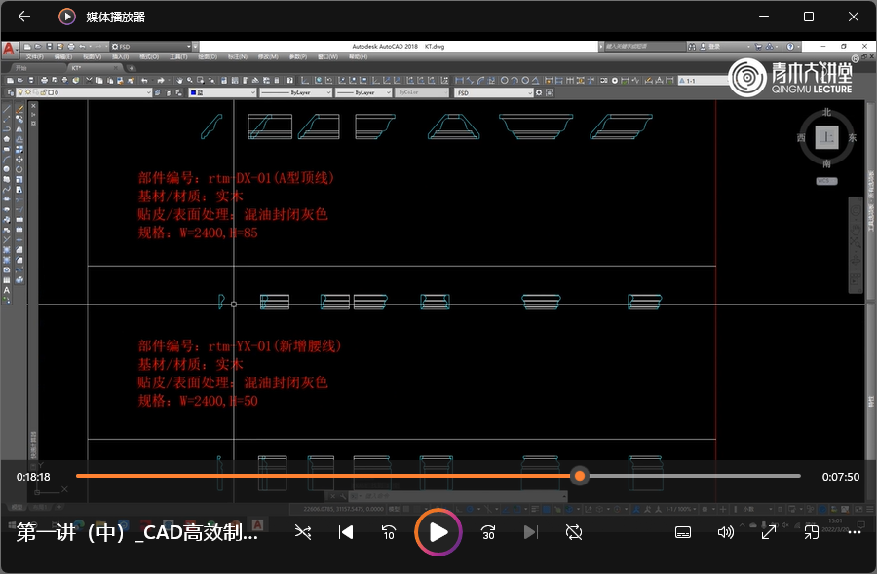Select the Array modify tool
Viewport: 877px width, 574px height.
tap(19, 149)
